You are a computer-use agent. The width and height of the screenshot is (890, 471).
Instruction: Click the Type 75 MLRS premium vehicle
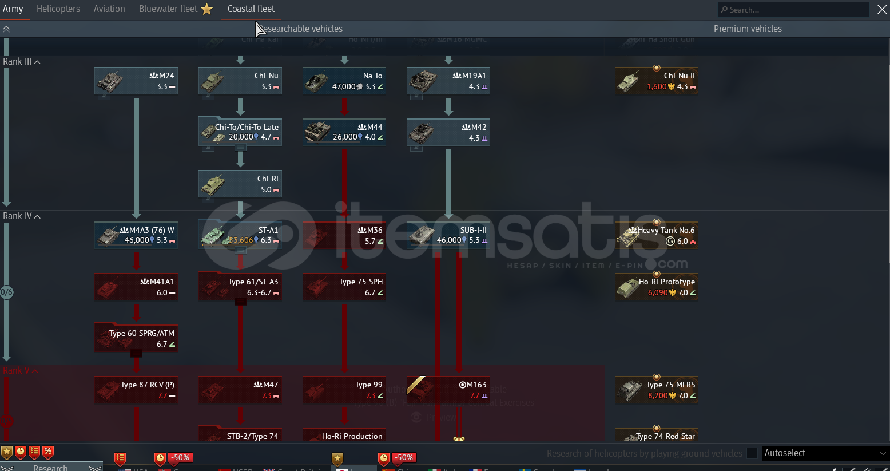point(656,390)
